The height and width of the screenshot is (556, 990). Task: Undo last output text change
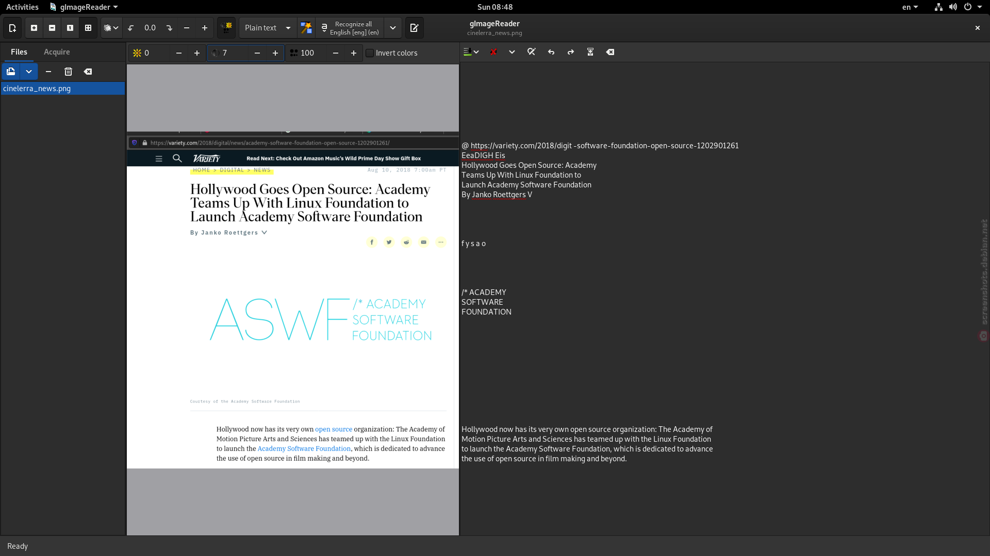[551, 52]
